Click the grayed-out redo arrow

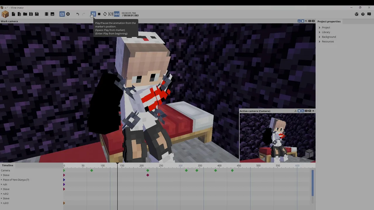click(84, 14)
